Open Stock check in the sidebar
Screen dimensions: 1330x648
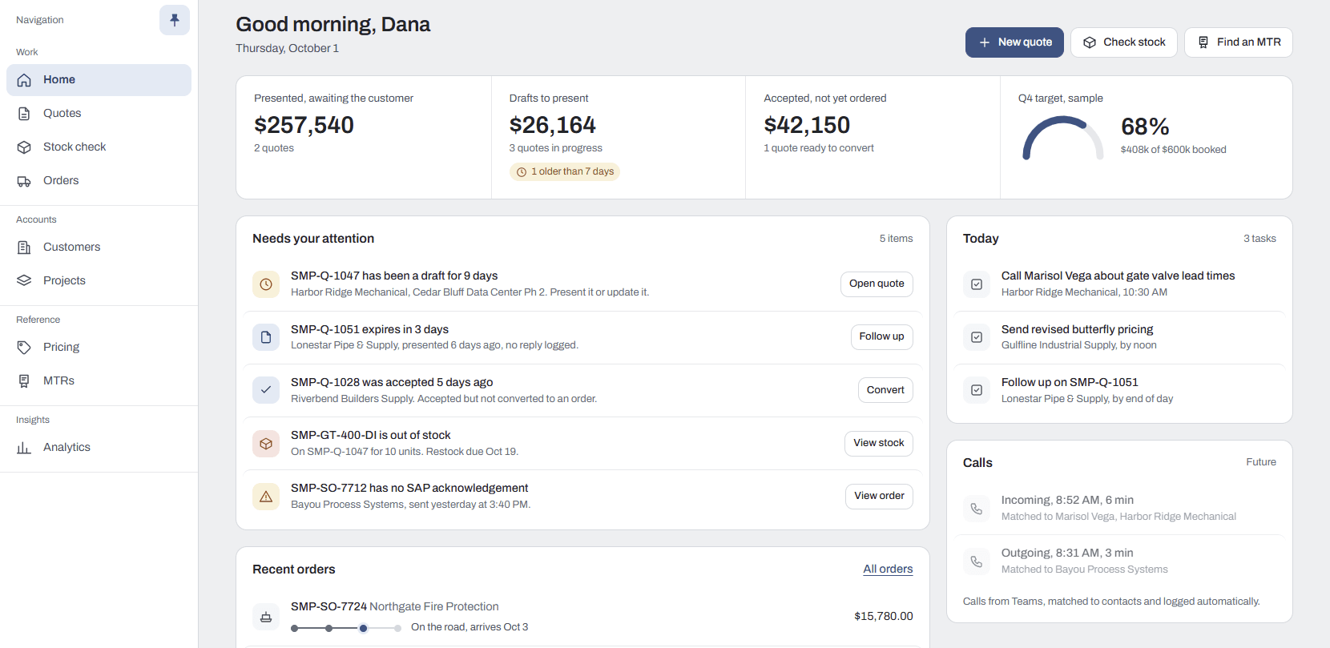click(x=99, y=147)
